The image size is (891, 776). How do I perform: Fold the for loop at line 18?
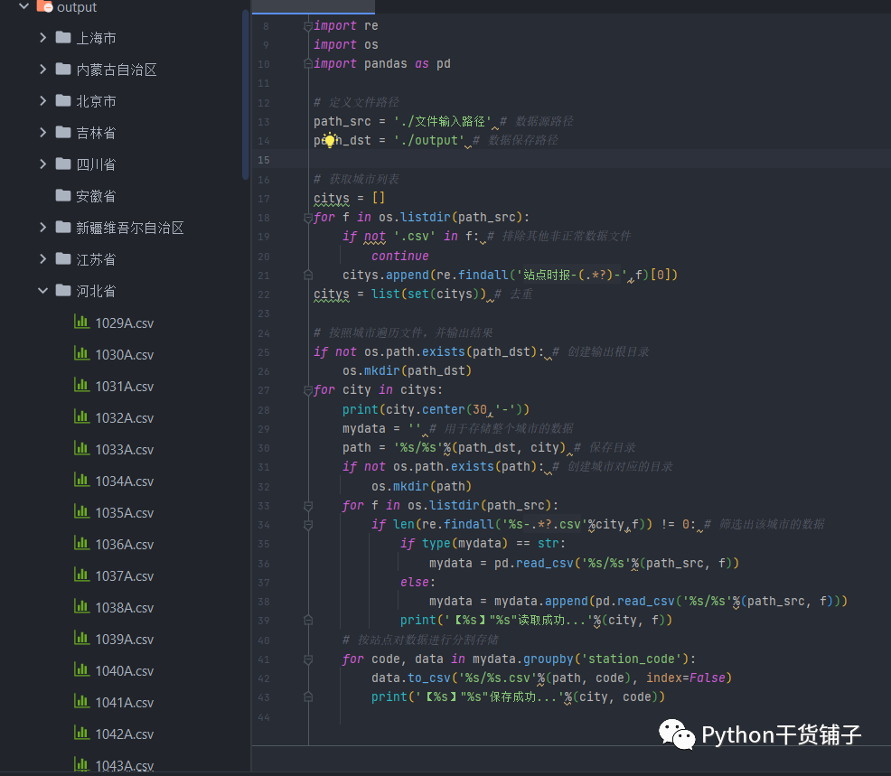point(308,218)
